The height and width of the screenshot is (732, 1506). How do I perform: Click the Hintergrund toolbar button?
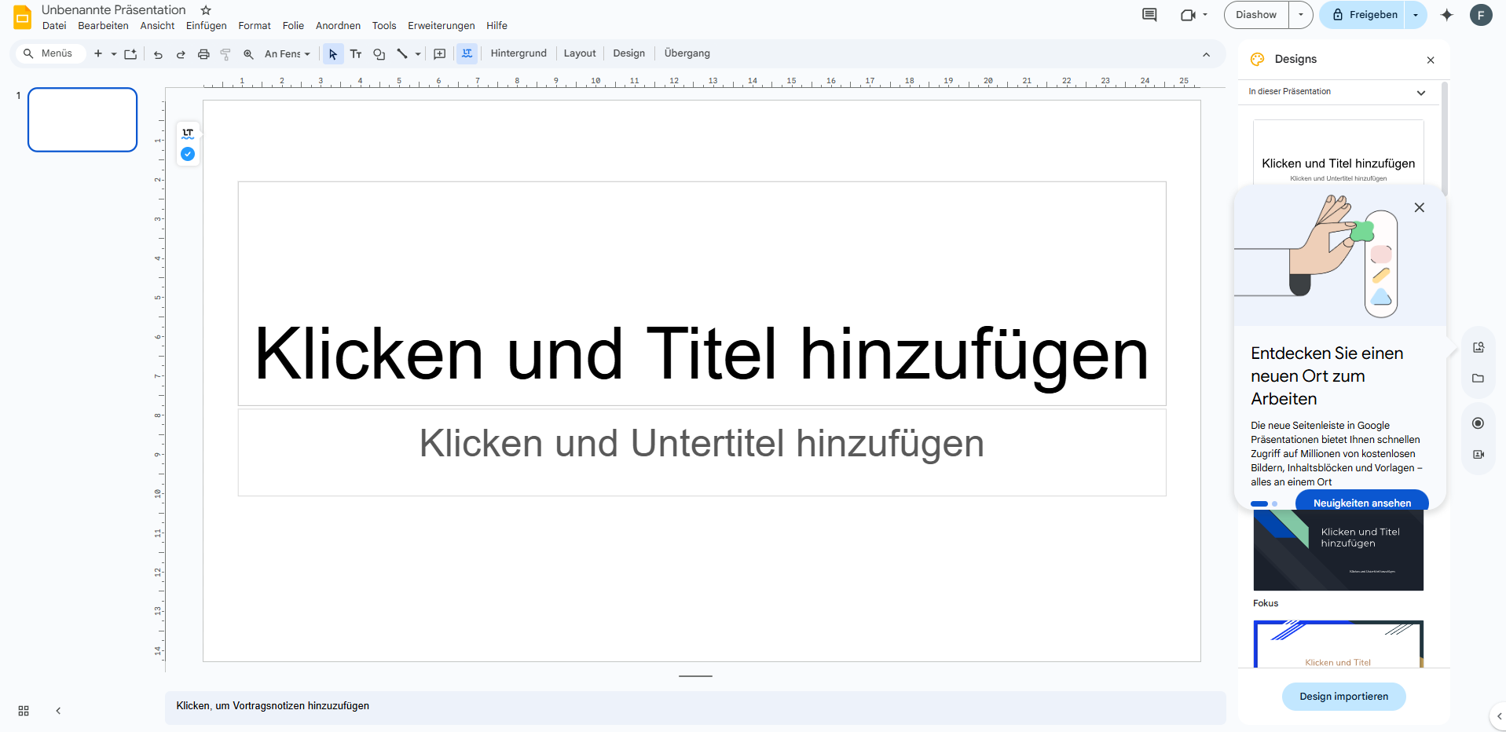pyautogui.click(x=518, y=53)
